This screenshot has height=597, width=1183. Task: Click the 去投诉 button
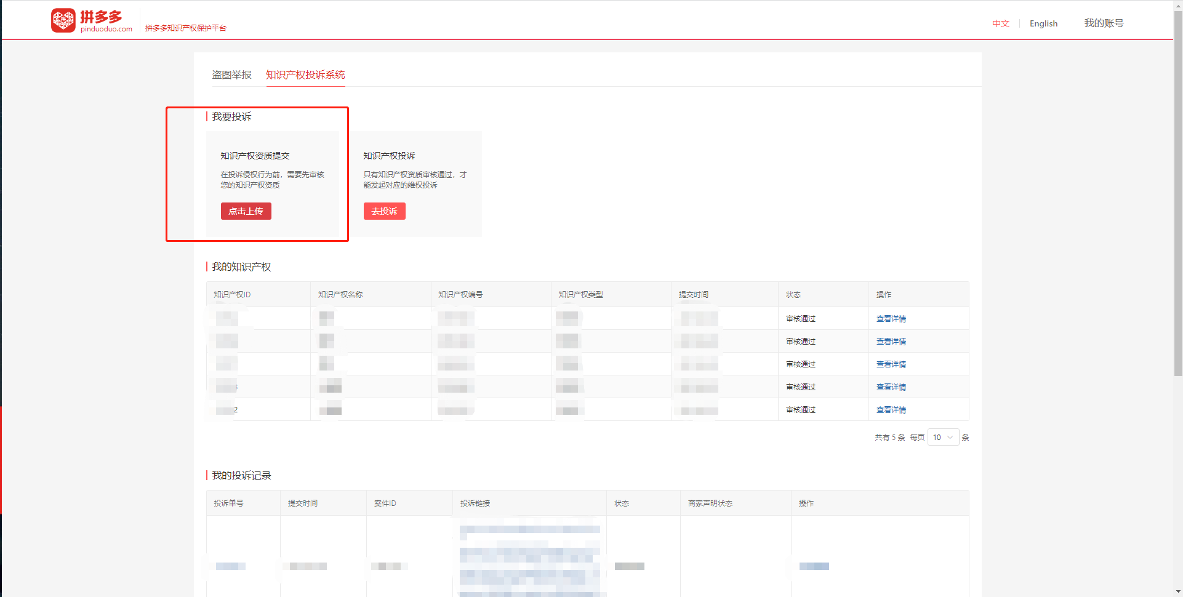click(x=385, y=211)
